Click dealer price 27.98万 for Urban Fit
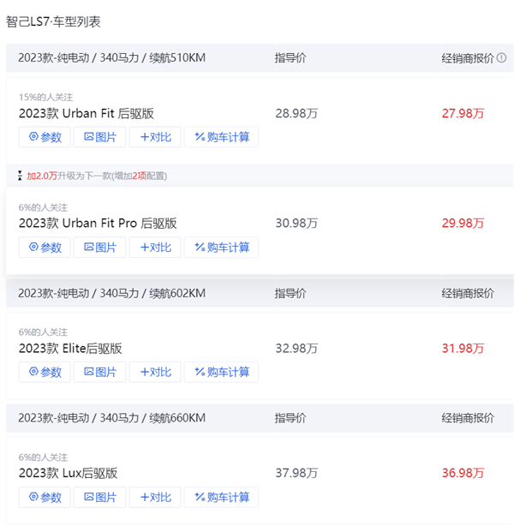The height and width of the screenshot is (526, 514). [x=463, y=113]
